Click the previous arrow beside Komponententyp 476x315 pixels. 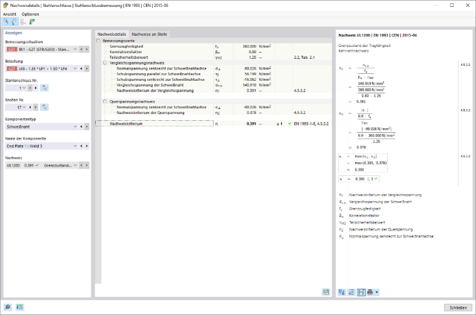pos(81,127)
